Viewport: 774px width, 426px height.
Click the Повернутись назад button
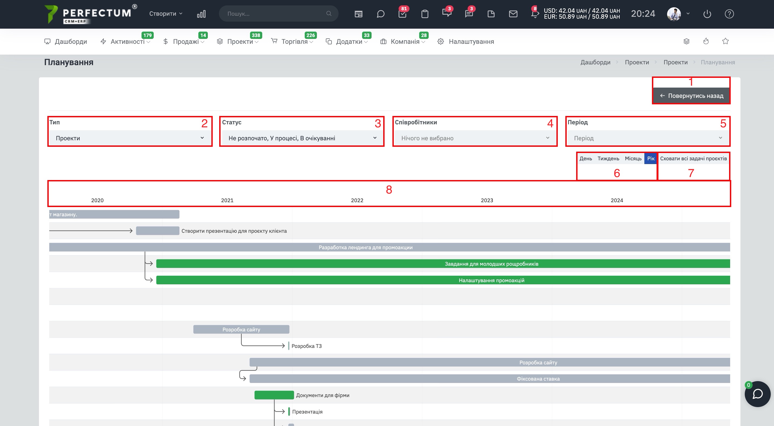pos(691,96)
